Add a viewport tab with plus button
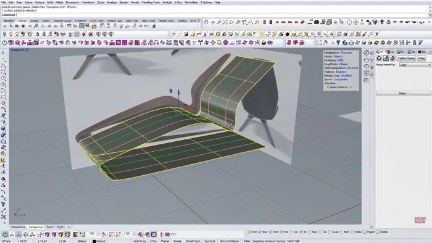This screenshot has width=432, height=243. pyautogui.click(x=69, y=227)
